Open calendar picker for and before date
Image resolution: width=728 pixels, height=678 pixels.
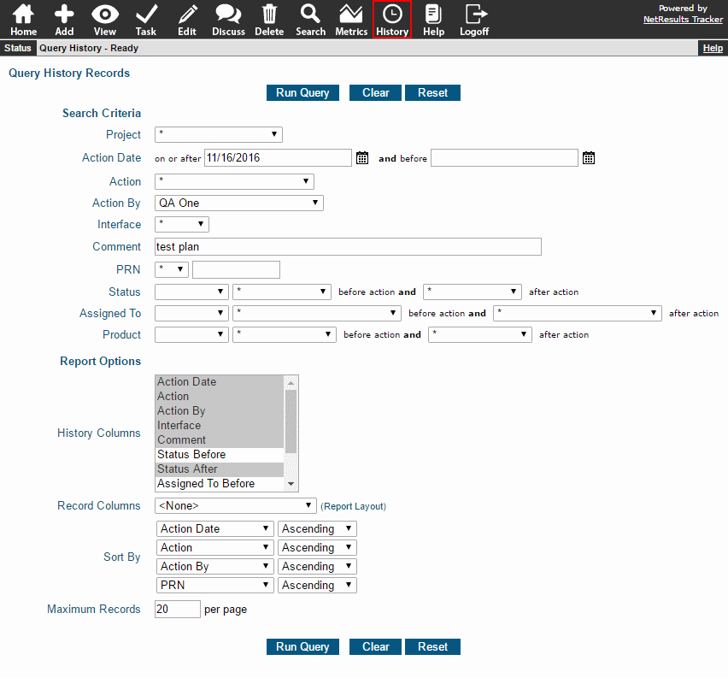[x=589, y=158]
